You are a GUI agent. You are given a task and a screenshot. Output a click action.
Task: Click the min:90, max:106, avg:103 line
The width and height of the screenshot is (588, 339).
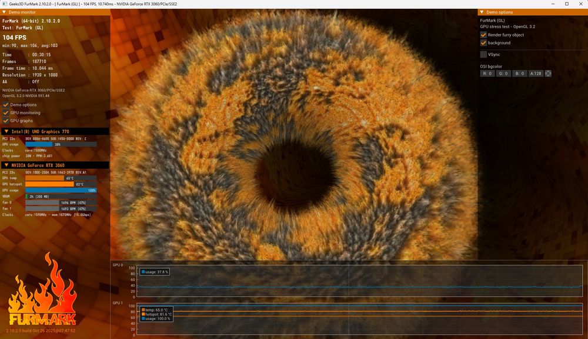point(30,45)
